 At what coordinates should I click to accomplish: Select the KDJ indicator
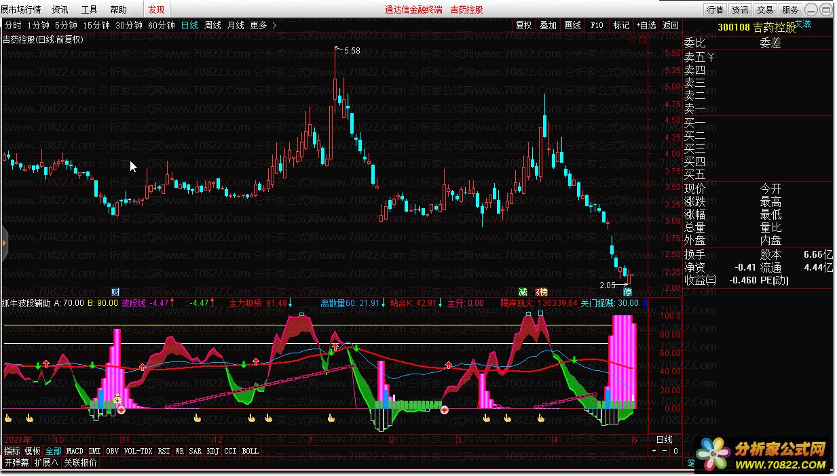tap(213, 451)
